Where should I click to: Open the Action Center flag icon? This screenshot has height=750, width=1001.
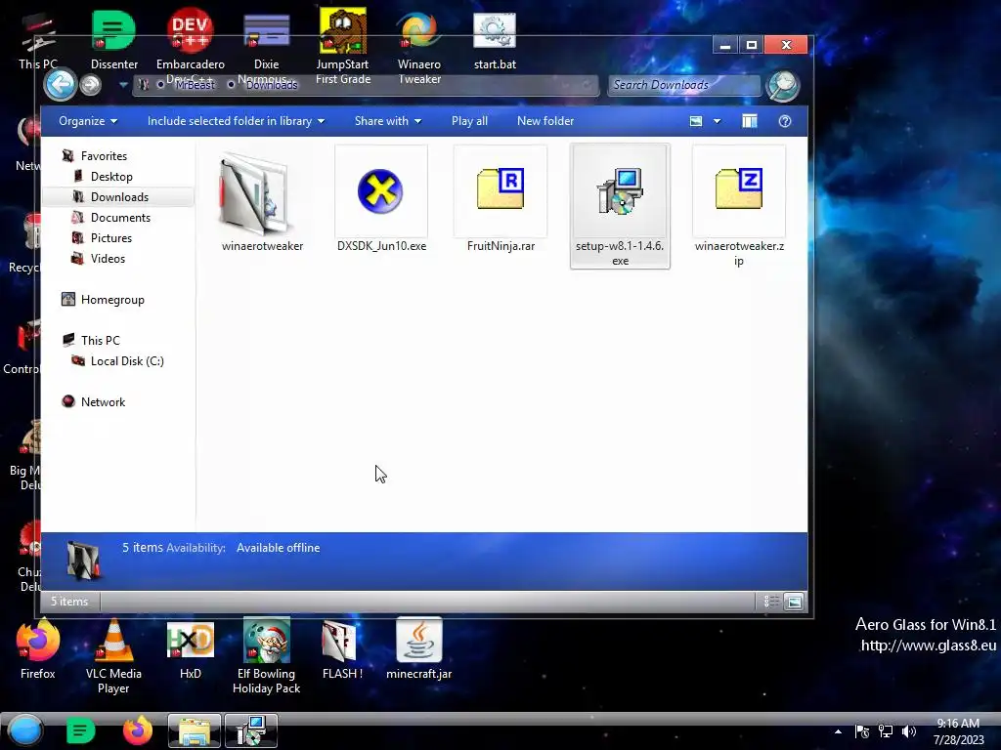(862, 731)
